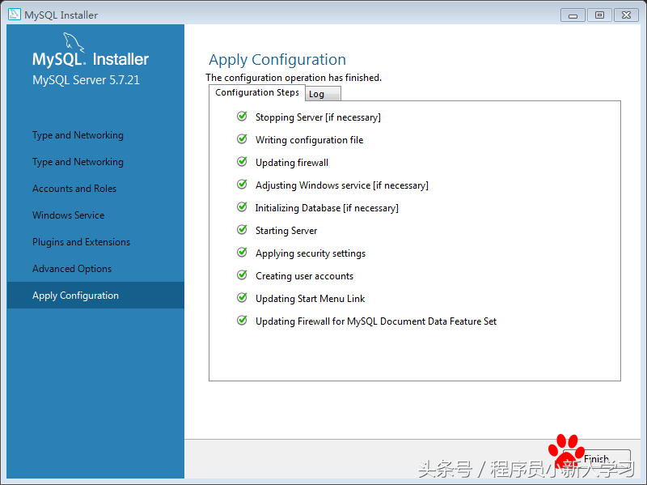Image resolution: width=647 pixels, height=485 pixels.
Task: Select the Apply Configuration step
Action: click(x=74, y=295)
